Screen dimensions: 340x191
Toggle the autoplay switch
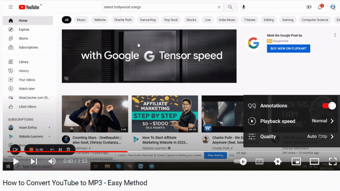click(240, 161)
